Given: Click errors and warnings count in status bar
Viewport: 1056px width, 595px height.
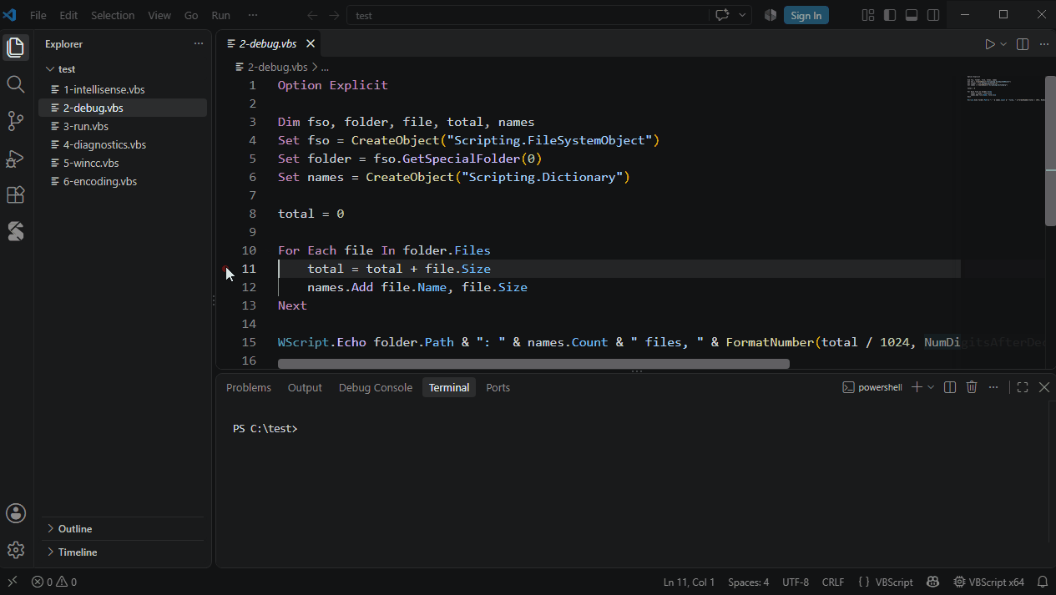Looking at the screenshot, I should 54,582.
